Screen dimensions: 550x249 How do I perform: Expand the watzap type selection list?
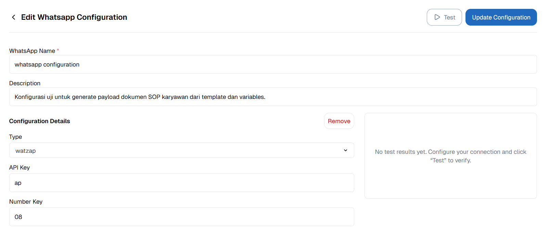pyautogui.click(x=181, y=150)
